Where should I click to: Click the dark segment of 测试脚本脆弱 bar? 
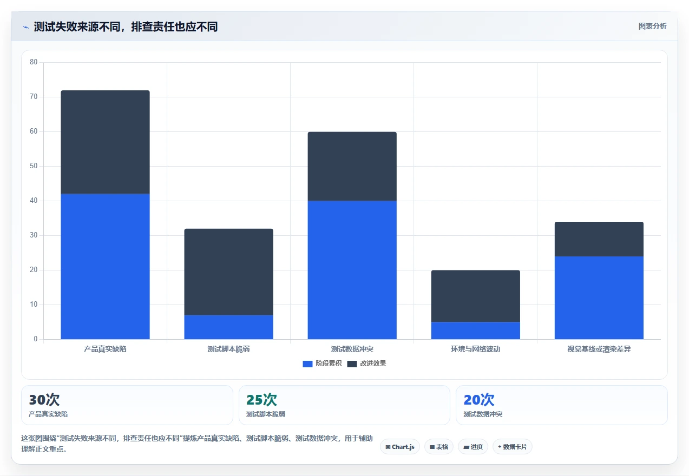(x=228, y=272)
